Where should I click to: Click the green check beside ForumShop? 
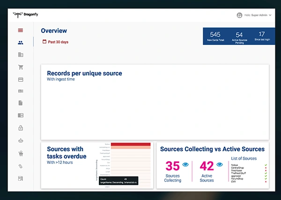[266, 178]
